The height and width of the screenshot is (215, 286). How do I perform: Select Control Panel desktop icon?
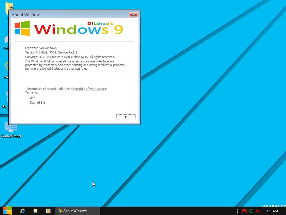click(x=11, y=130)
